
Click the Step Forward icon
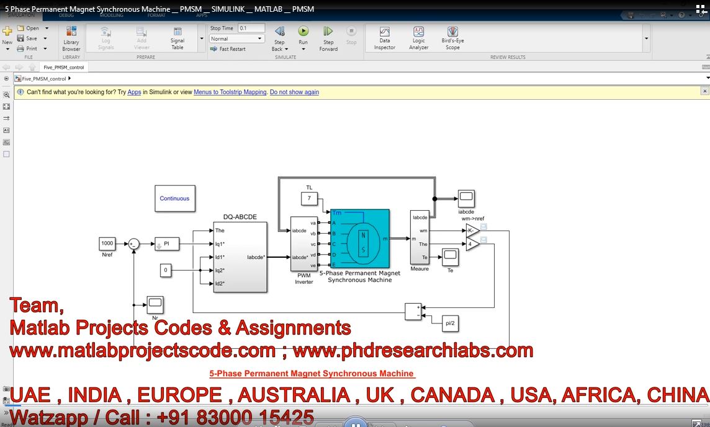coord(328,32)
